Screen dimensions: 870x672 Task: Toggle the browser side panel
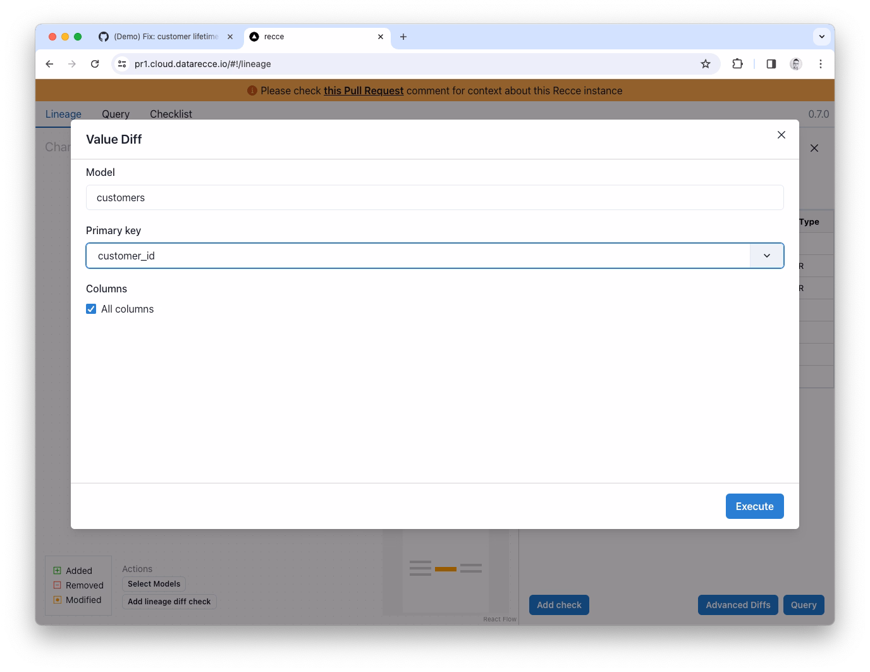point(771,64)
